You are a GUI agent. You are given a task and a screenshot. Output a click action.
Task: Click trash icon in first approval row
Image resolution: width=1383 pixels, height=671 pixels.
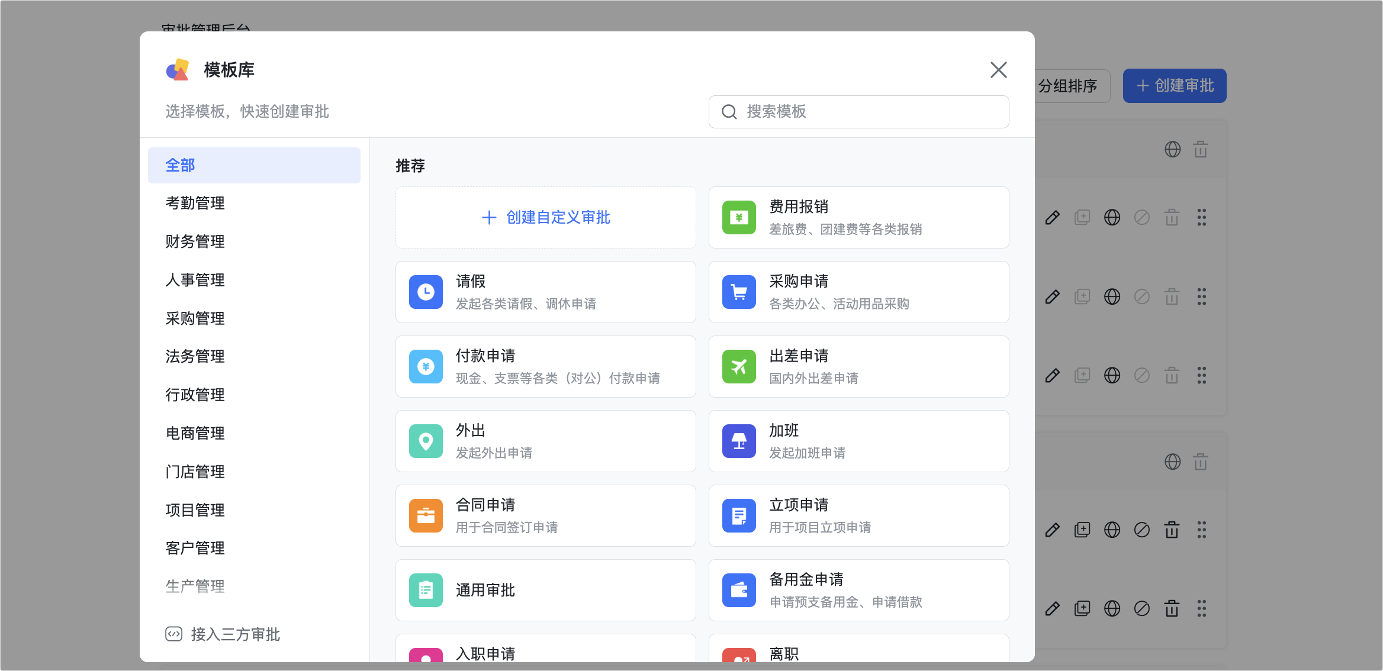[x=1172, y=218]
